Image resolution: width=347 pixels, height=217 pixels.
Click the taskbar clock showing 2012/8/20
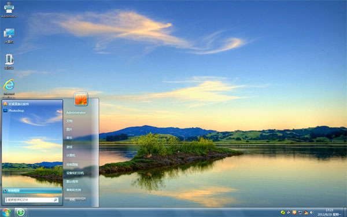330,212
